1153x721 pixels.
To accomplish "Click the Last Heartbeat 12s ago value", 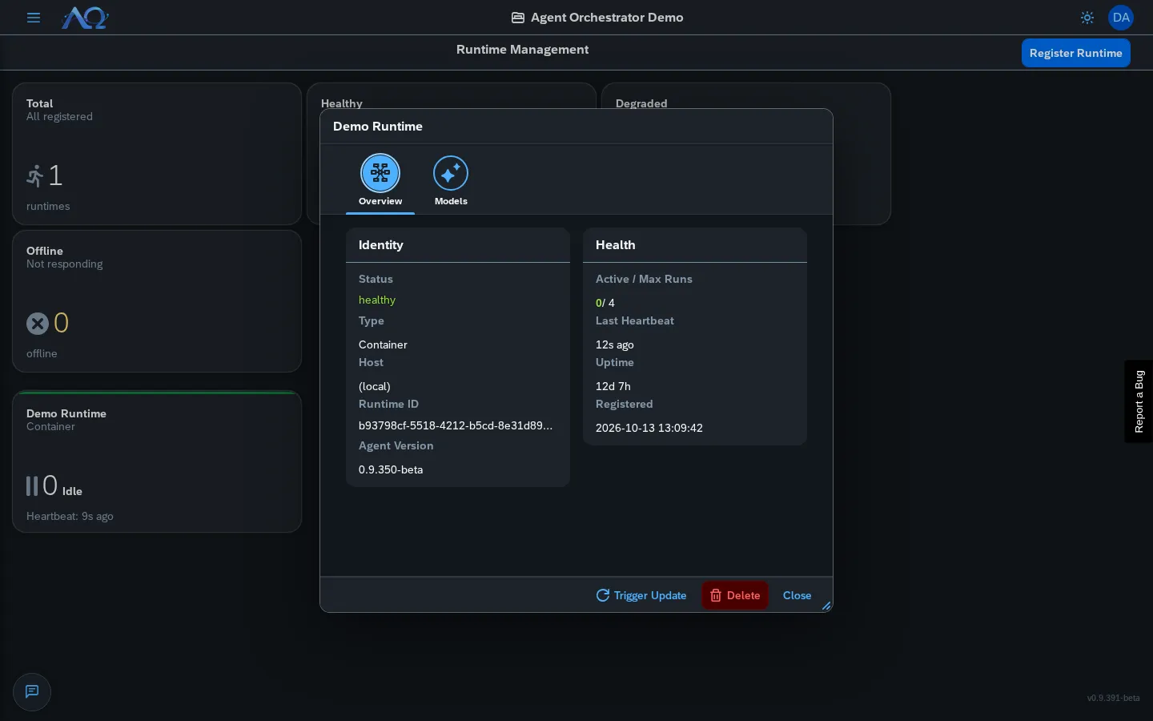I will click(x=615, y=344).
